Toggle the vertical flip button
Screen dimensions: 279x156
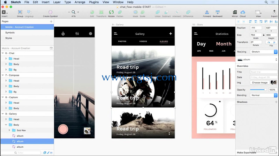click(274, 42)
